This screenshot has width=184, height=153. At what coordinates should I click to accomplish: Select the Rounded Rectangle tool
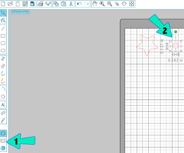tap(3, 43)
